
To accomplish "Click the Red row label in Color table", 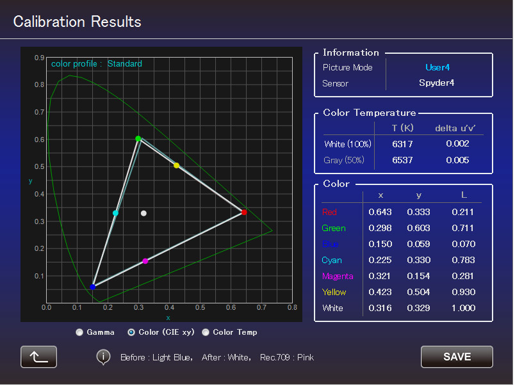I will pos(329,212).
